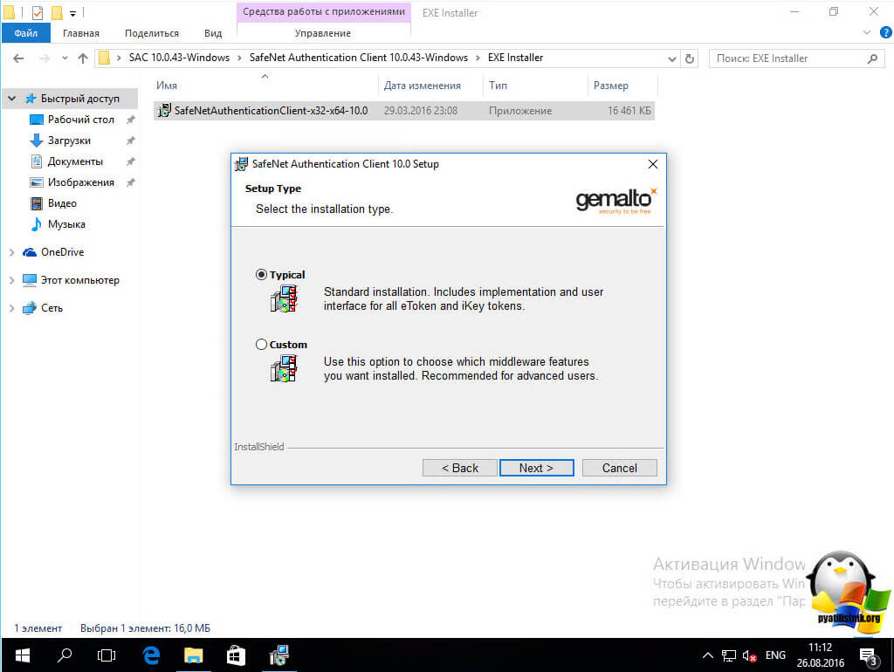
Task: Select the SafeNetAuthenticationClient-x32-x64-10.0 file
Action: tap(403, 111)
